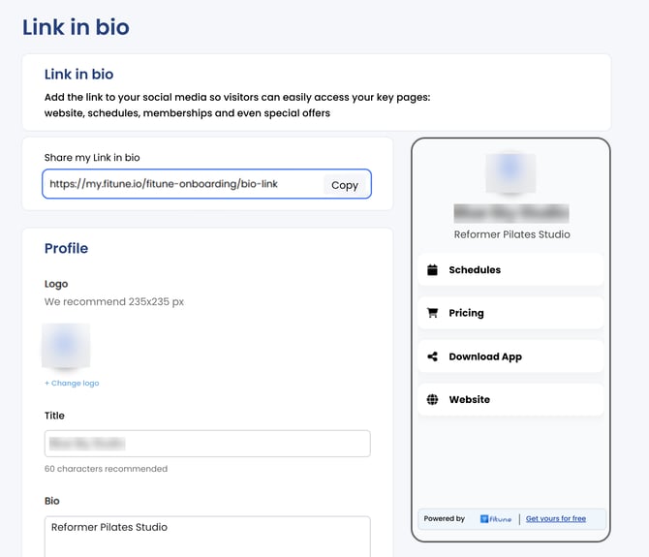
Task: Click the large 'Link in bio' page title
Action: pos(76,27)
